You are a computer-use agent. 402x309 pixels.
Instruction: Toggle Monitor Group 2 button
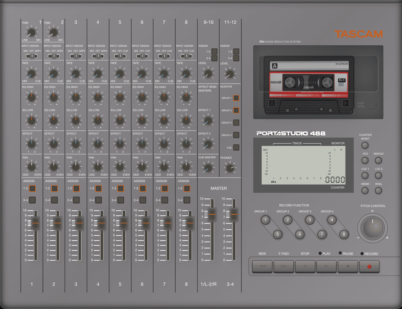(x=236, y=110)
